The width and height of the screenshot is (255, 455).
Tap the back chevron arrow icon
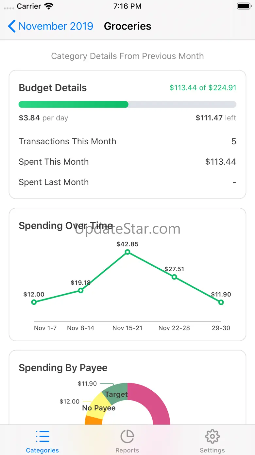pos(12,26)
